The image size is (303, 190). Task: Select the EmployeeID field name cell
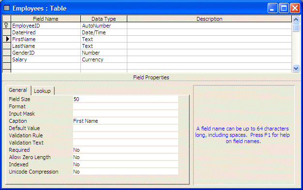[x=45, y=26]
